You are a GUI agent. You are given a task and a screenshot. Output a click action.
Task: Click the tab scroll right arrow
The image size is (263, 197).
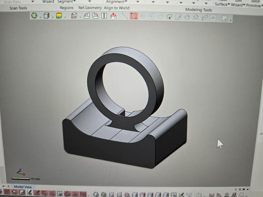[236, 189]
